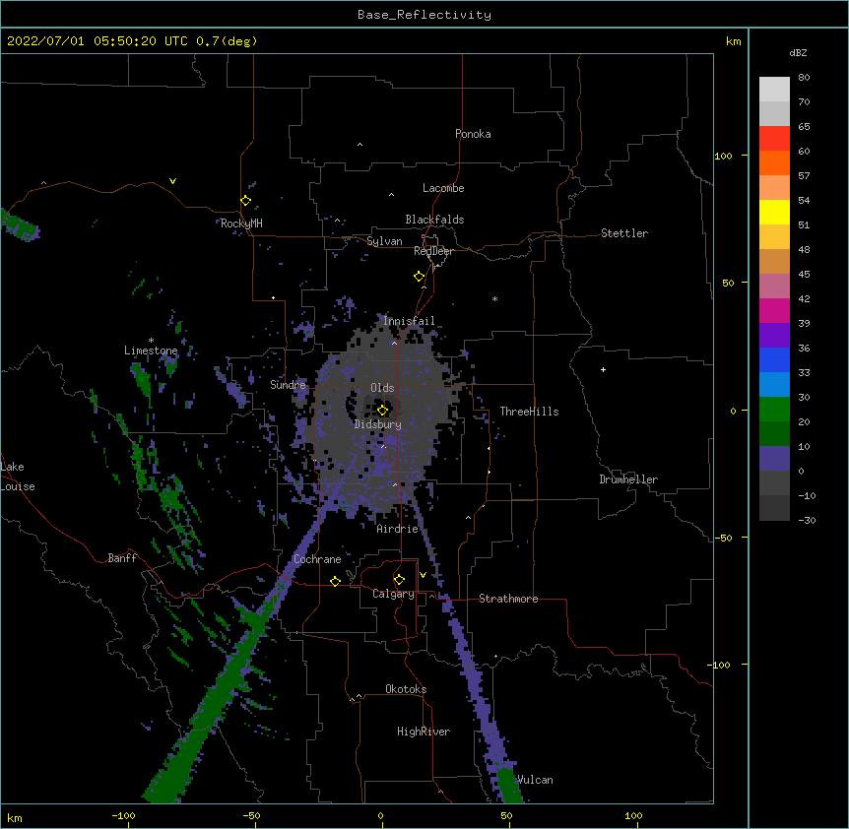Image resolution: width=849 pixels, height=829 pixels.
Task: Click the Blackfalds city label
Action: (x=434, y=220)
